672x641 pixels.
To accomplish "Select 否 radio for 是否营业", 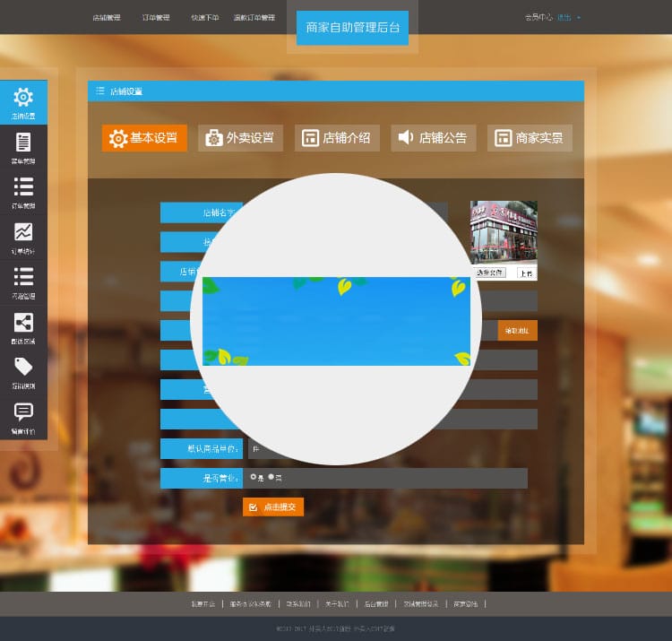I will 271,477.
